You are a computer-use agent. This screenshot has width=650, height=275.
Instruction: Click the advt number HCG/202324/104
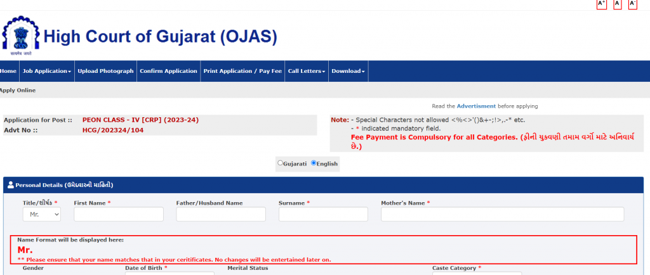click(x=113, y=131)
